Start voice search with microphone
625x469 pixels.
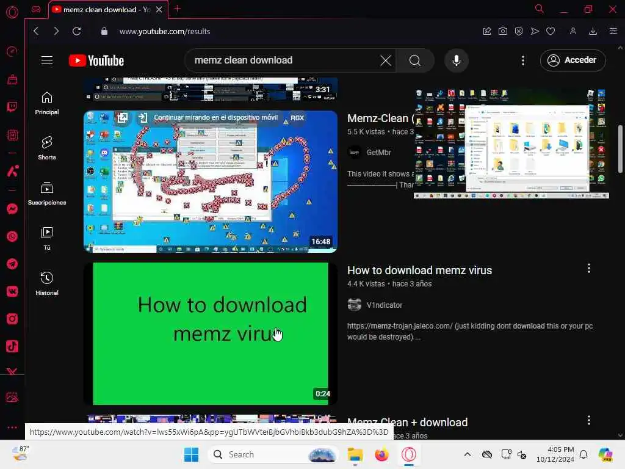coord(457,60)
